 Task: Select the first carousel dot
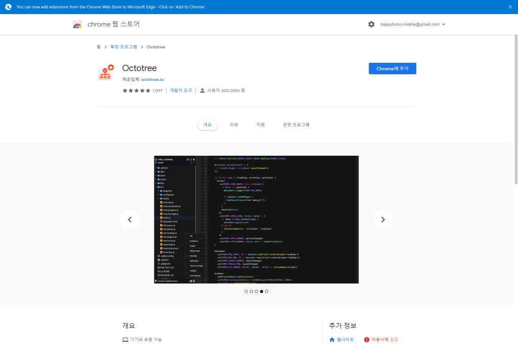246,291
